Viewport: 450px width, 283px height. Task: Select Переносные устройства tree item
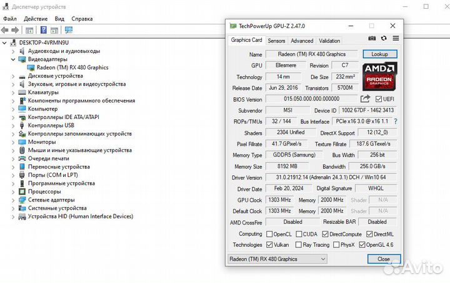59,167
